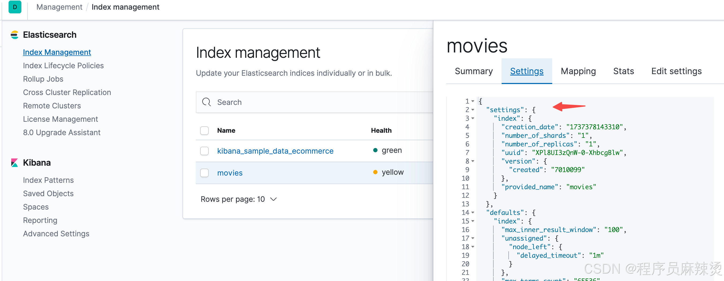This screenshot has width=724, height=281.
Task: Open the Edit settings tab
Action: click(676, 71)
